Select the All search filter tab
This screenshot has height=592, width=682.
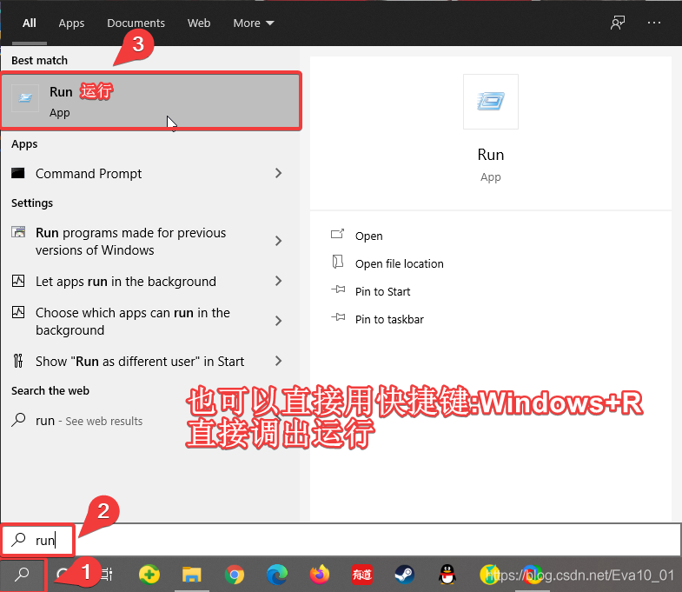[30, 23]
